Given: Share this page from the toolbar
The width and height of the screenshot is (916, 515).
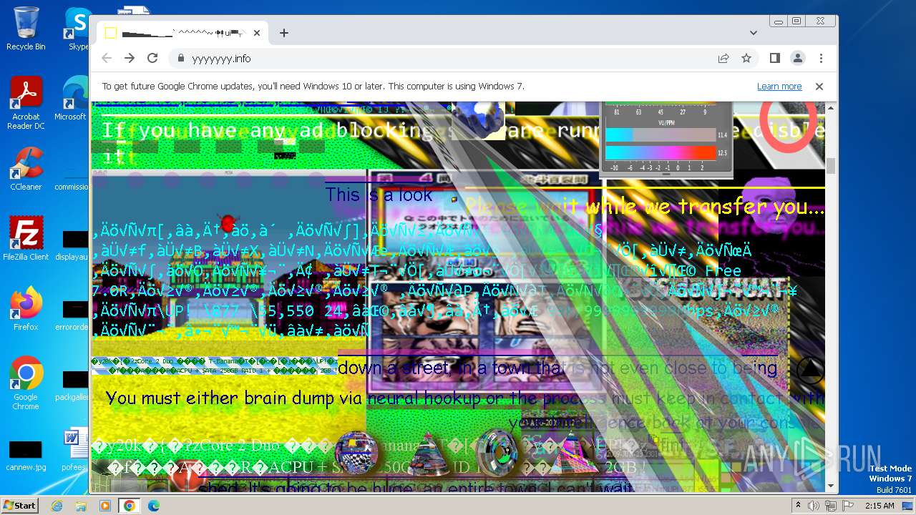Looking at the screenshot, I should [x=723, y=59].
